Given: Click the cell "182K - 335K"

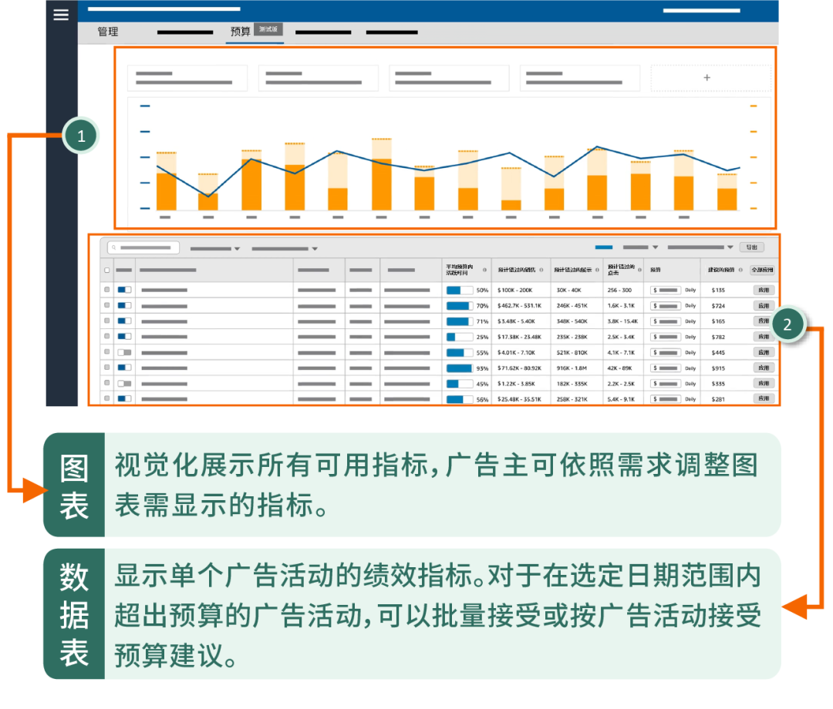Looking at the screenshot, I should pyautogui.click(x=572, y=384).
